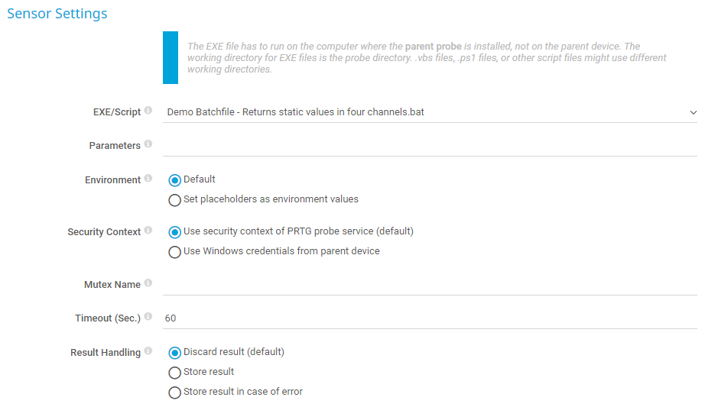Screen dimensions: 705x407
Task: Select Use security context of PRTG probe service
Action: [175, 231]
